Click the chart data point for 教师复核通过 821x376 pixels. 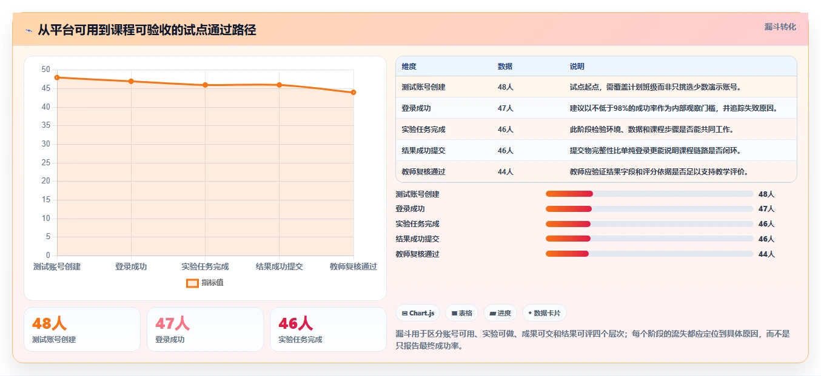[354, 93]
